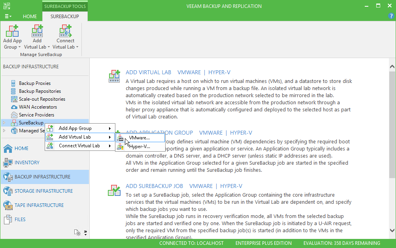This screenshot has height=248, width=396.
Task: Open navigation pane configure buttons icon
Action: click(77, 233)
